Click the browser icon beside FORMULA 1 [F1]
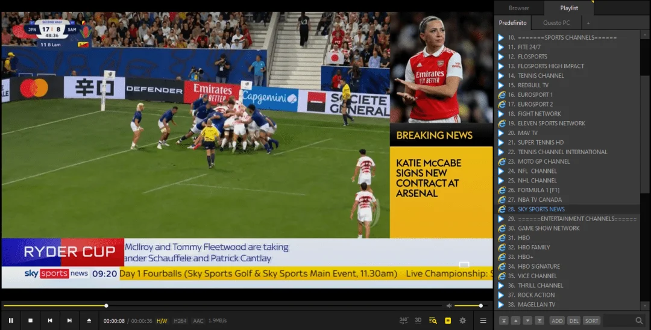This screenshot has height=330, width=651. [502, 190]
